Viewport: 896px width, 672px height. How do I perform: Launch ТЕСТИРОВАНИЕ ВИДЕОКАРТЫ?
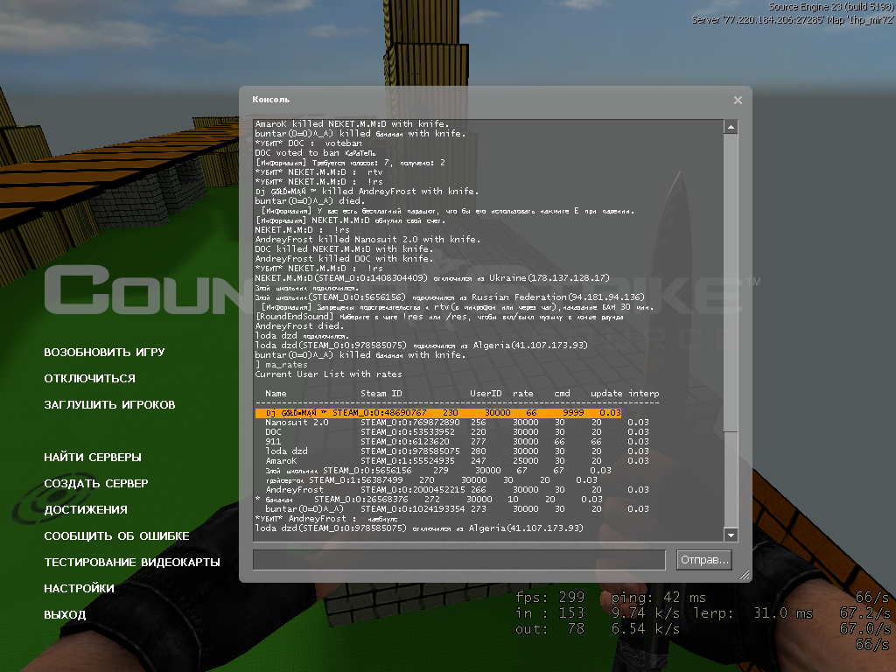pyautogui.click(x=132, y=563)
